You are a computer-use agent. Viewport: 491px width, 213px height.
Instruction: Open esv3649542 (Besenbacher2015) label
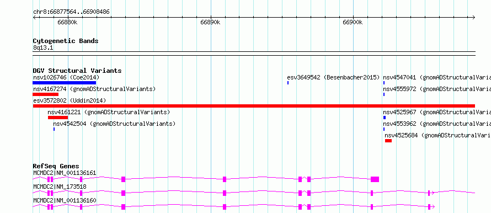click(x=333, y=77)
